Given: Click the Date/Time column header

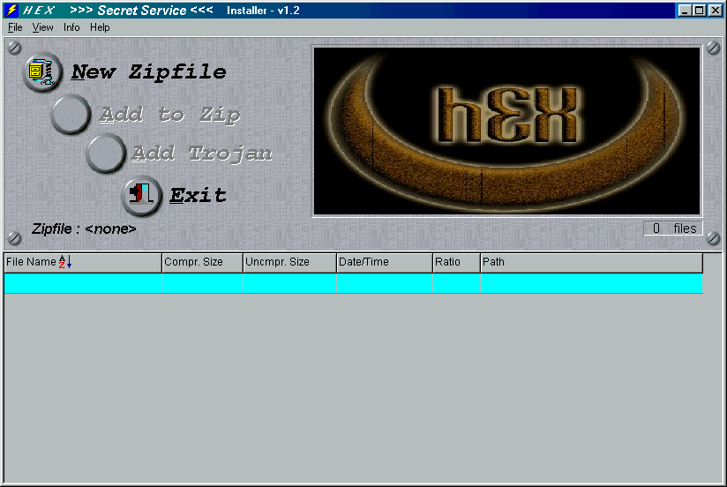Looking at the screenshot, I should [x=384, y=262].
